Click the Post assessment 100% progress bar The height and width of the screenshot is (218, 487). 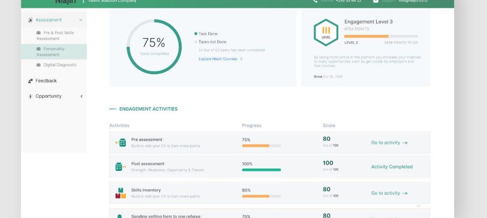(262, 170)
